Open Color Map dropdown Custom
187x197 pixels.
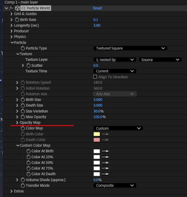[x=118, y=128]
